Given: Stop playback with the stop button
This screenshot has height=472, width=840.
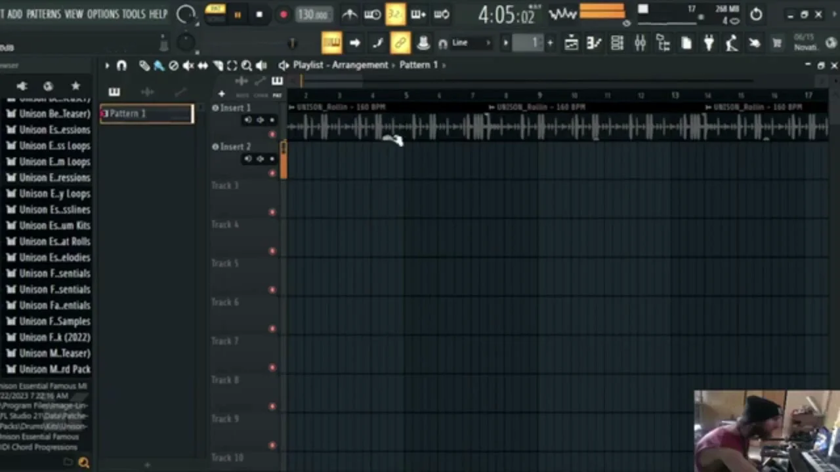Looking at the screenshot, I should pyautogui.click(x=259, y=14).
